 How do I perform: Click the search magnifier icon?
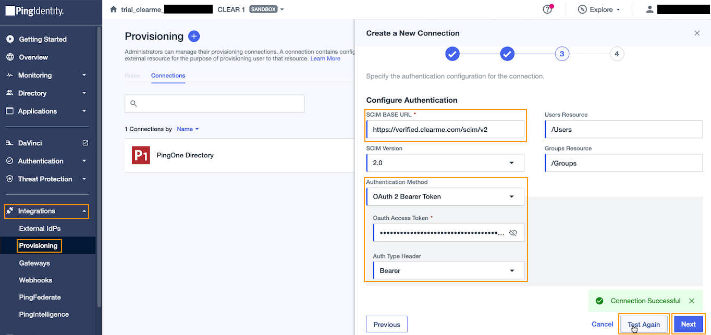tap(133, 103)
